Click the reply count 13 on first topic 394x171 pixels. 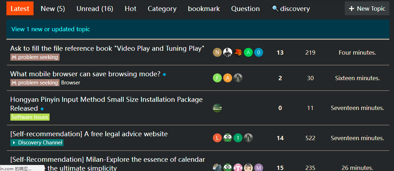[x=280, y=53]
